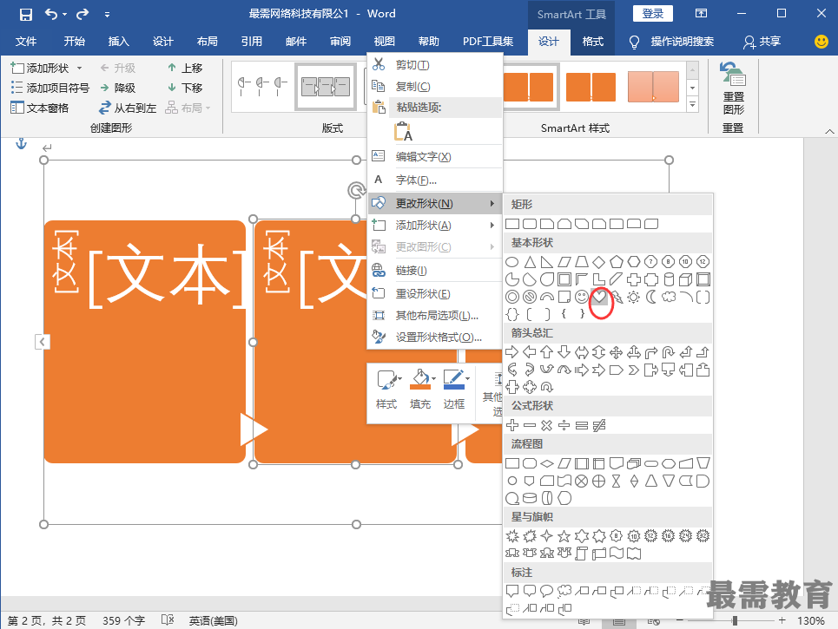Pick the lightning bolt shape

click(617, 297)
